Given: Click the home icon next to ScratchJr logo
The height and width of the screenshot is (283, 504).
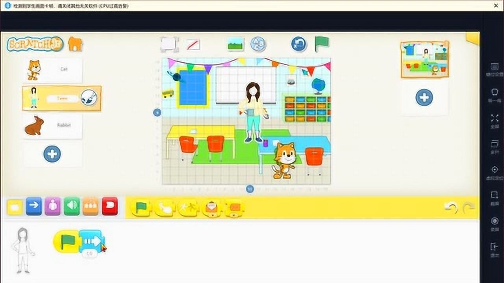Looking at the screenshot, I should [75, 44].
